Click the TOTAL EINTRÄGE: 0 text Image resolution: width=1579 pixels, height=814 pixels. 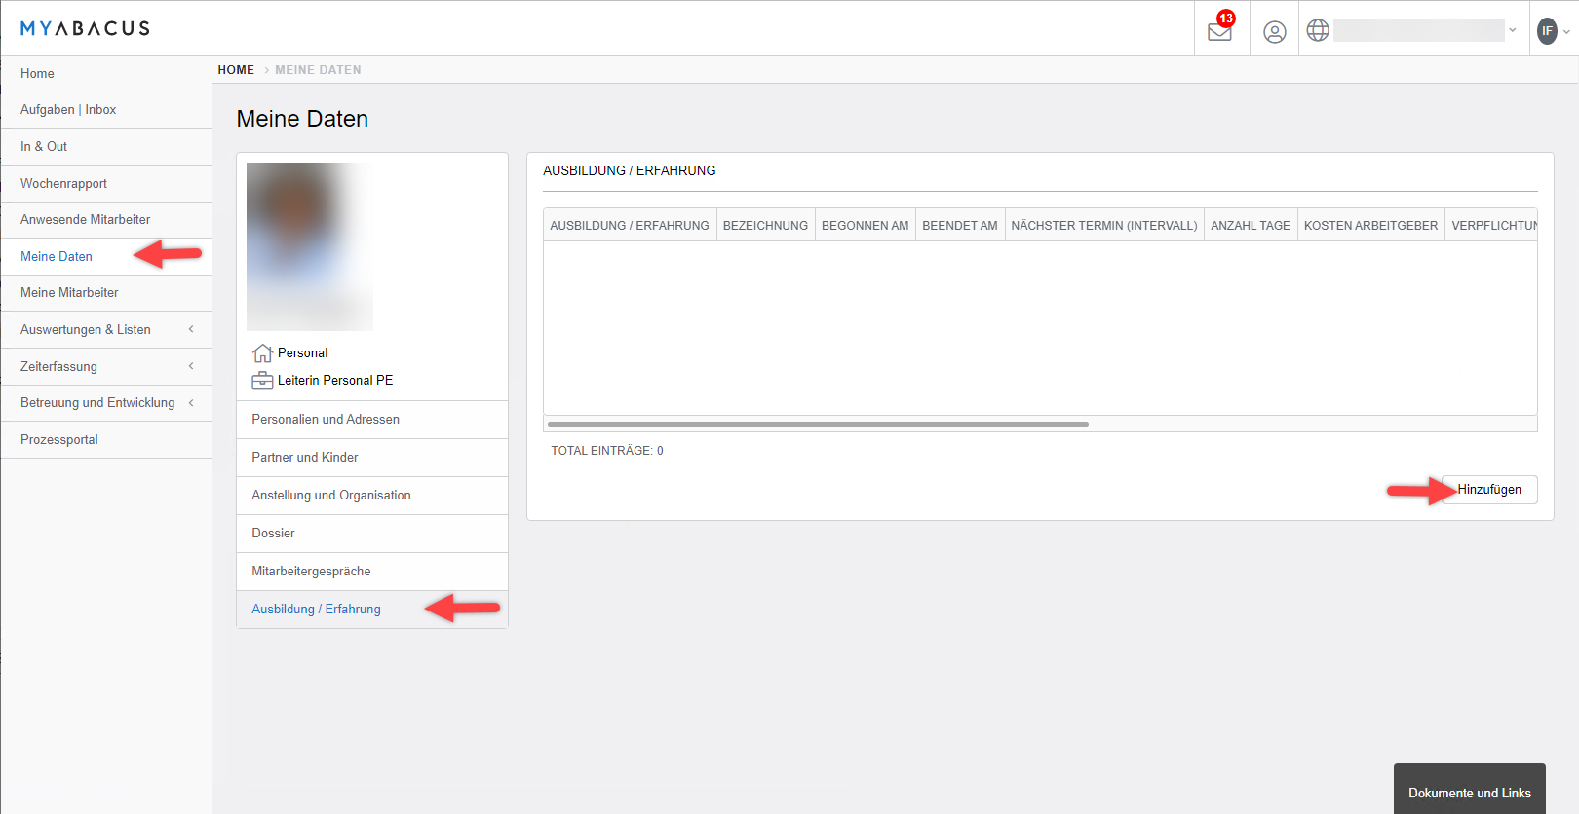coord(607,451)
